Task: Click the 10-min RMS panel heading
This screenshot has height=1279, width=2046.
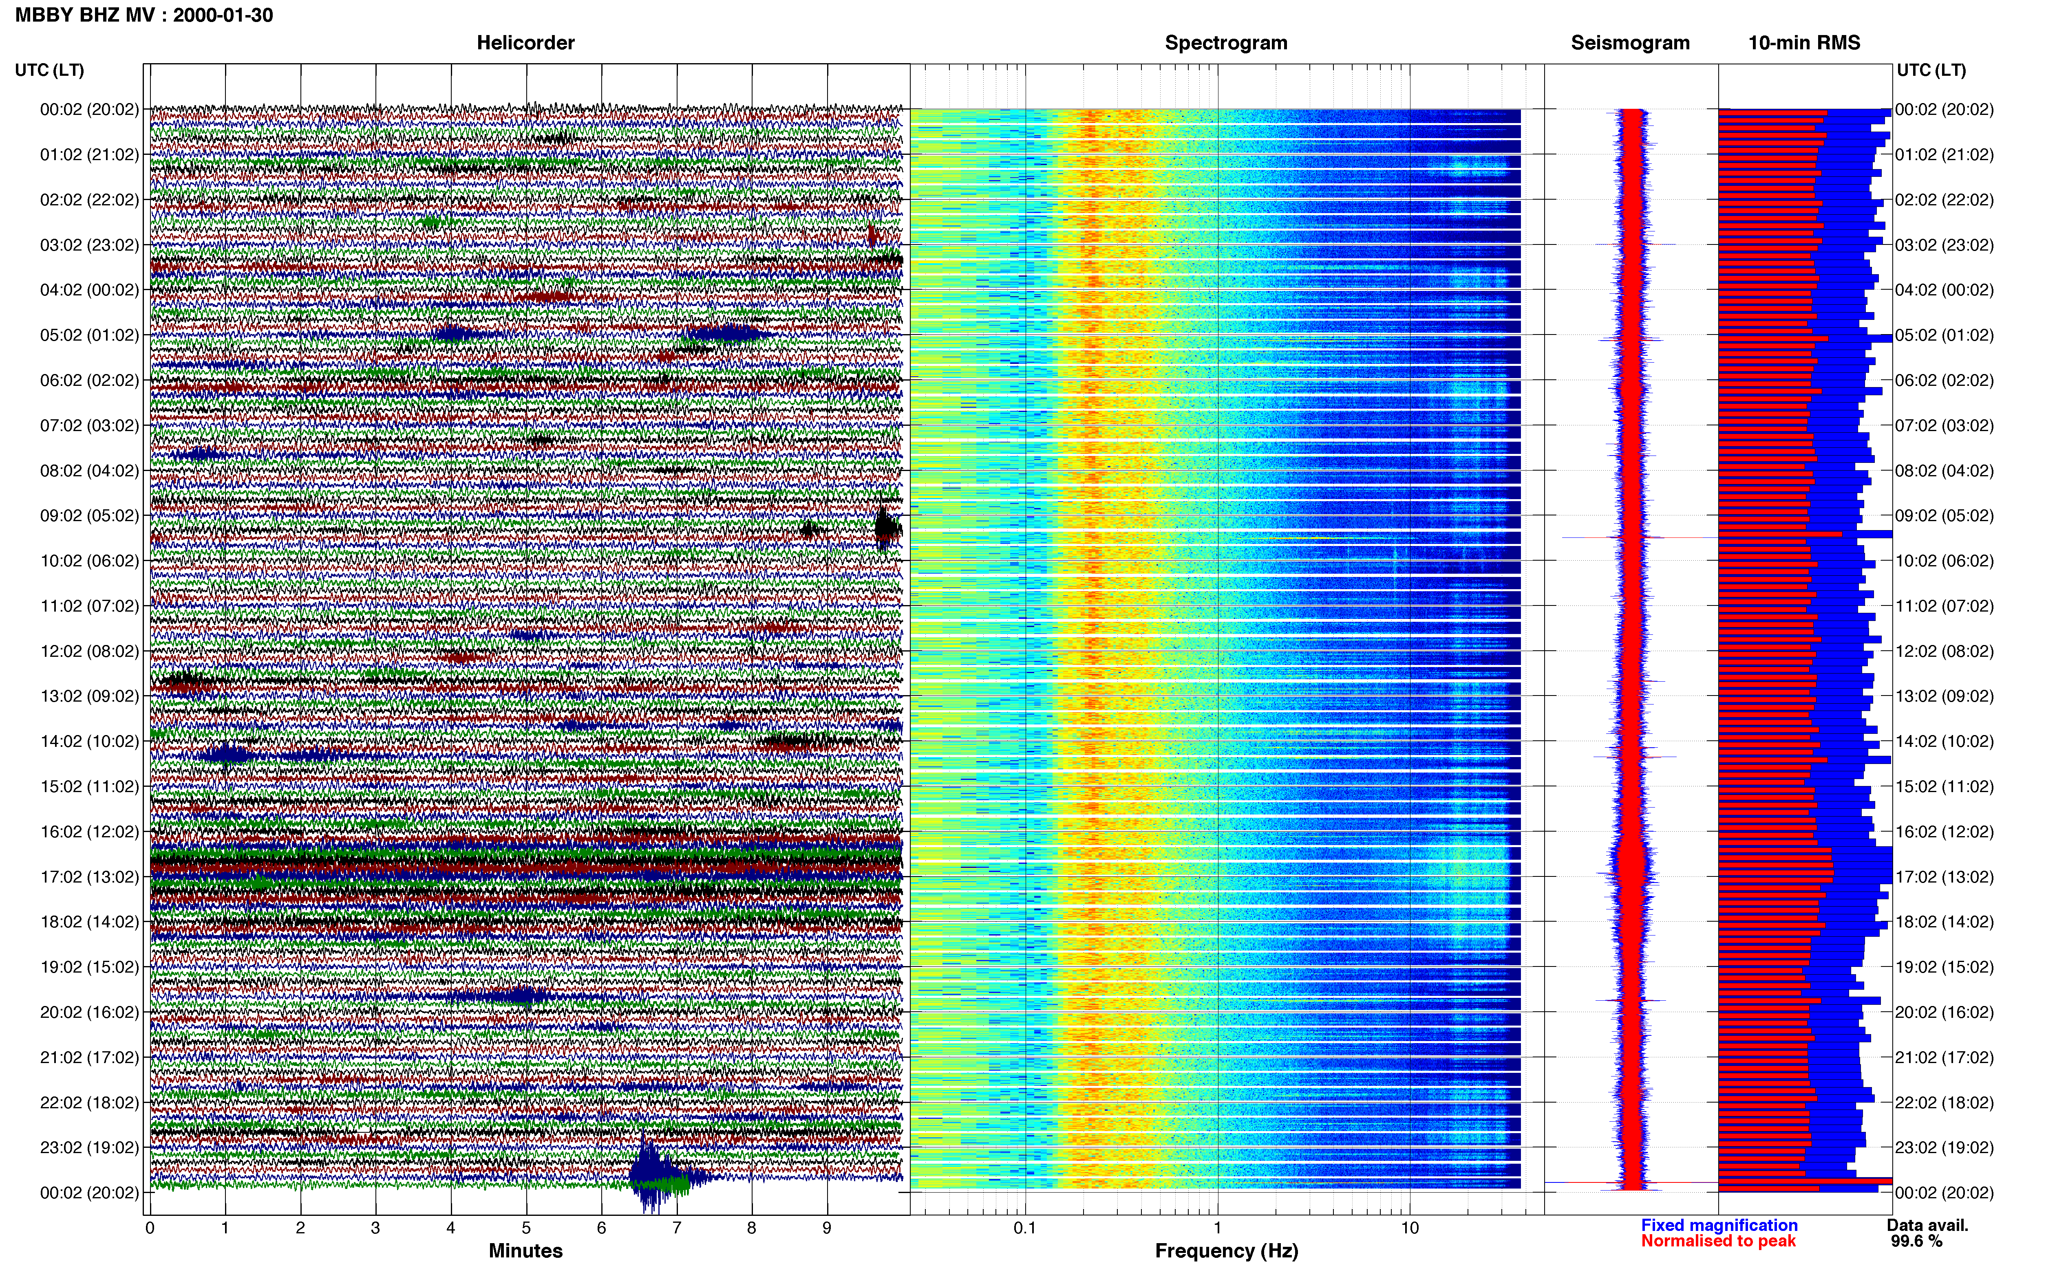Action: tap(1804, 42)
